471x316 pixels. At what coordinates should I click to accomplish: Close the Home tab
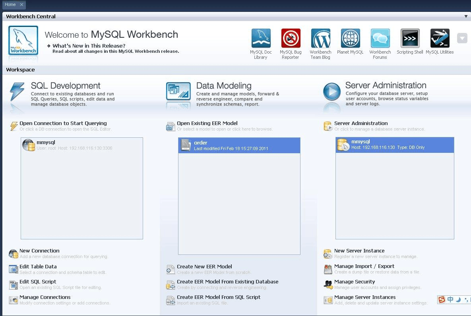(21, 4)
